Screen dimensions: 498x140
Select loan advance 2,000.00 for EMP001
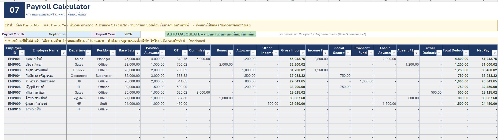(x=385, y=59)
